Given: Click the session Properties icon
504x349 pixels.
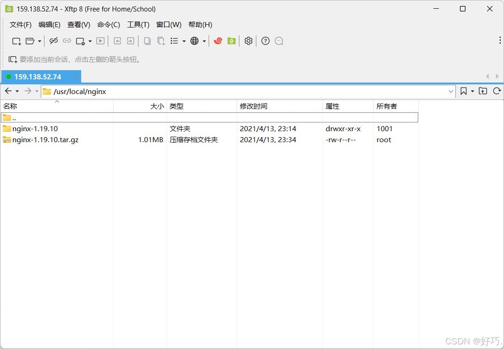Looking at the screenshot, I should click(x=80, y=41).
